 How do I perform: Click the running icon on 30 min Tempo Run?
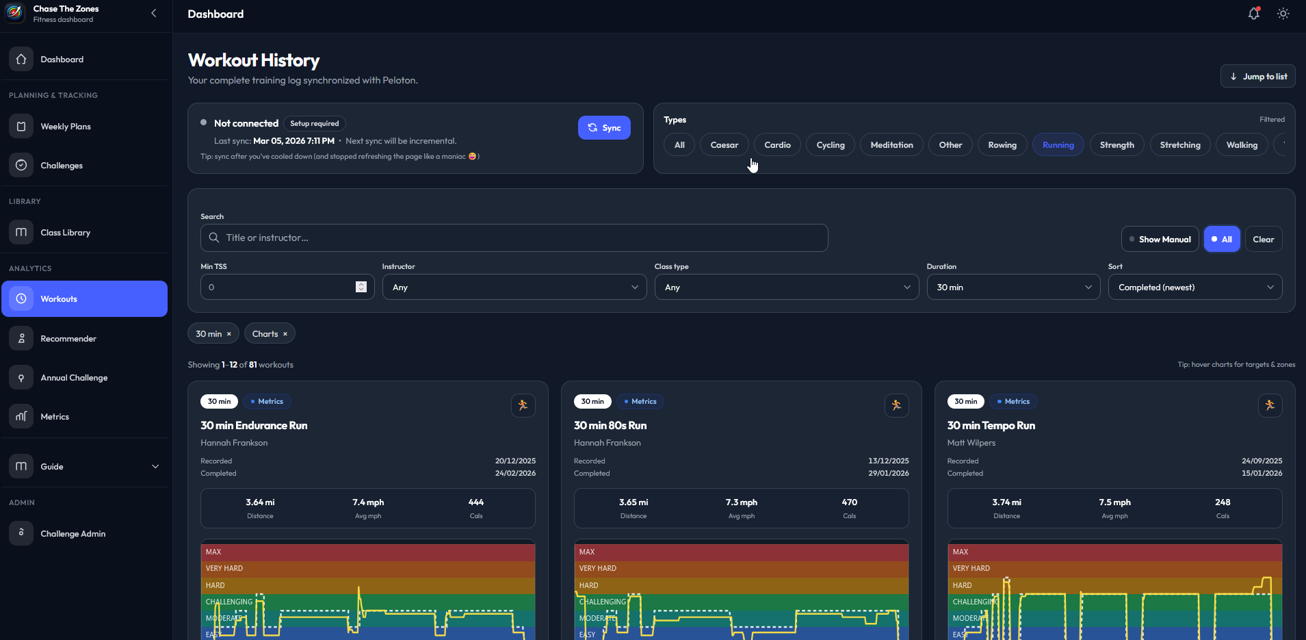pos(1270,405)
